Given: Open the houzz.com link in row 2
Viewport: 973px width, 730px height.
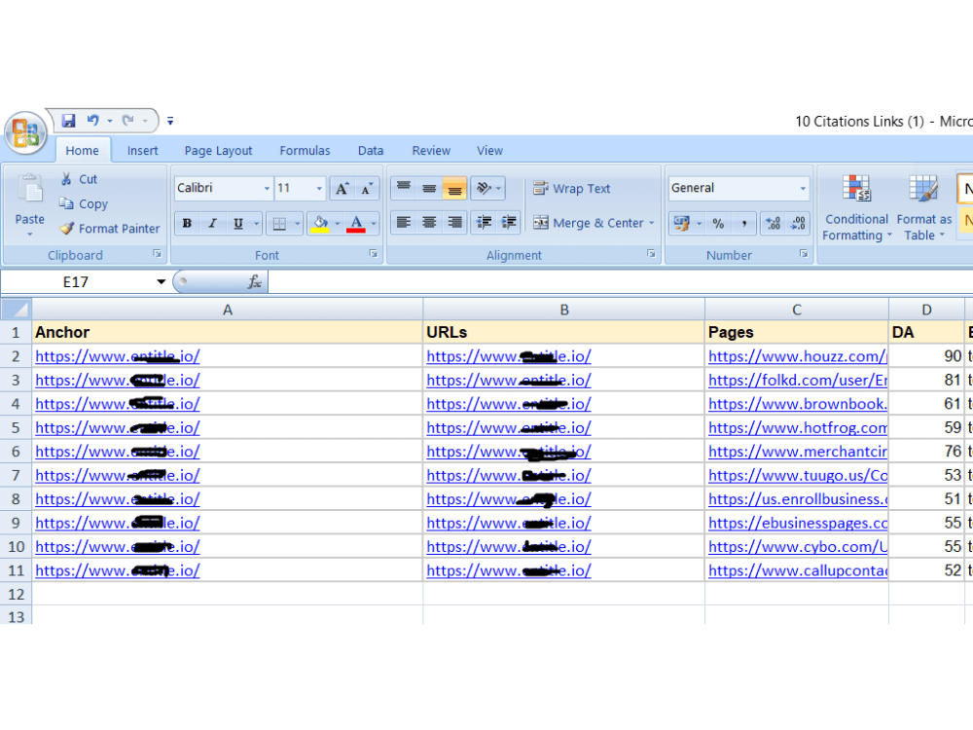Looking at the screenshot, I should [x=798, y=356].
